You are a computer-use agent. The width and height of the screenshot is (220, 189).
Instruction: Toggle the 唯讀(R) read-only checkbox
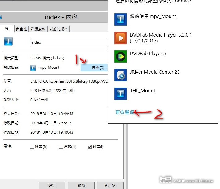point(32,147)
